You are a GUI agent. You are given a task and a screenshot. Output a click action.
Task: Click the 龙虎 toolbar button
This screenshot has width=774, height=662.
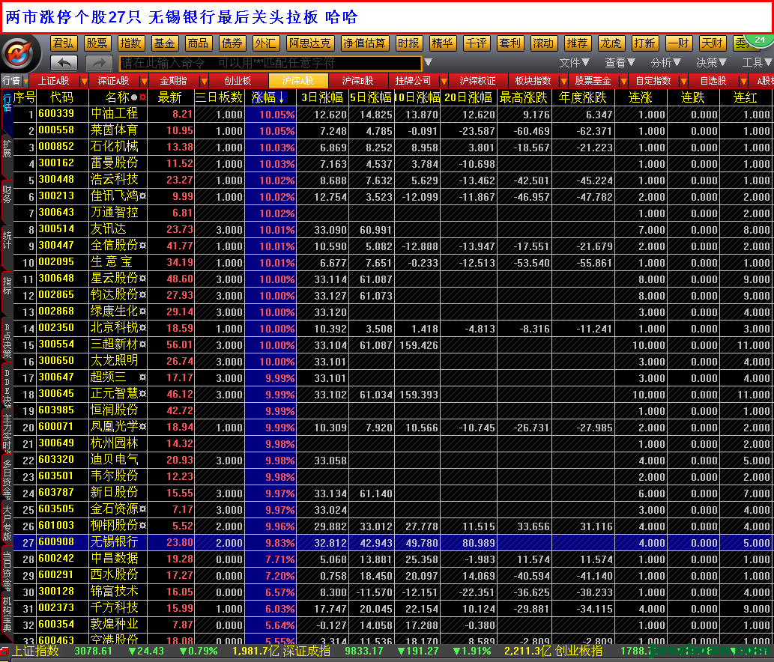point(611,43)
